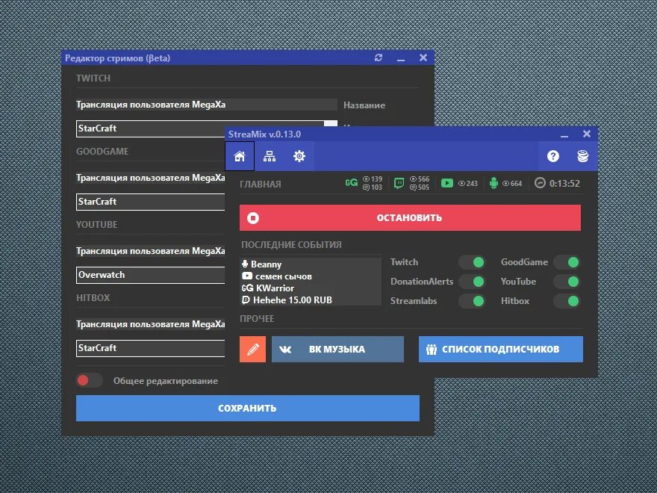This screenshot has width=657, height=493.
Task: Click the green Hitbox viewers status icon
Action: 494,183
